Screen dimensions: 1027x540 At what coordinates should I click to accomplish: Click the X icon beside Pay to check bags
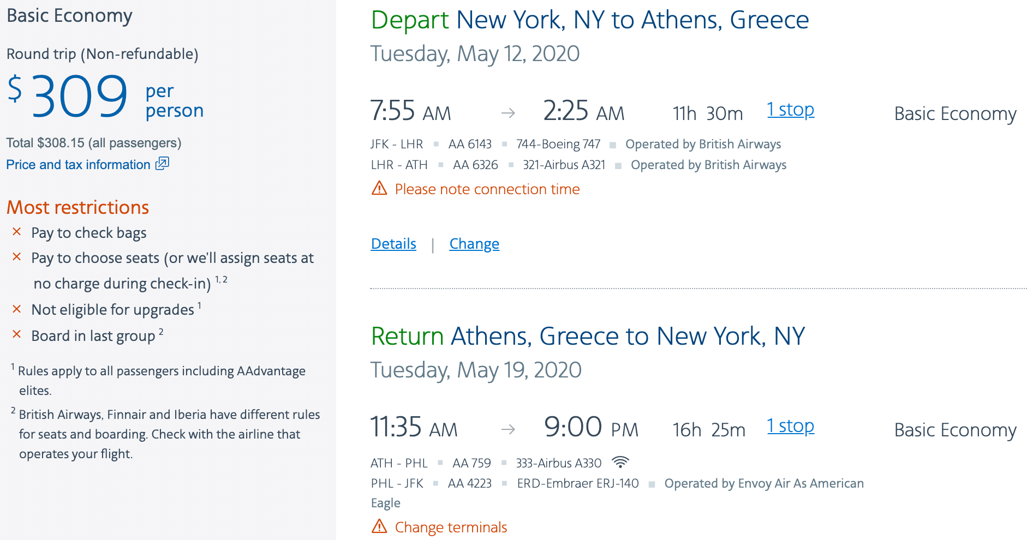coord(17,232)
